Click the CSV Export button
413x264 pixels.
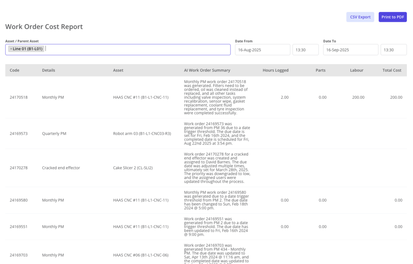(x=360, y=17)
